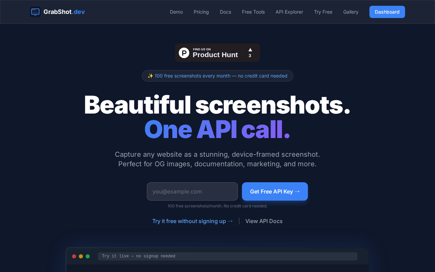Navigate to API Explorer
435x272 pixels.
coord(289,12)
